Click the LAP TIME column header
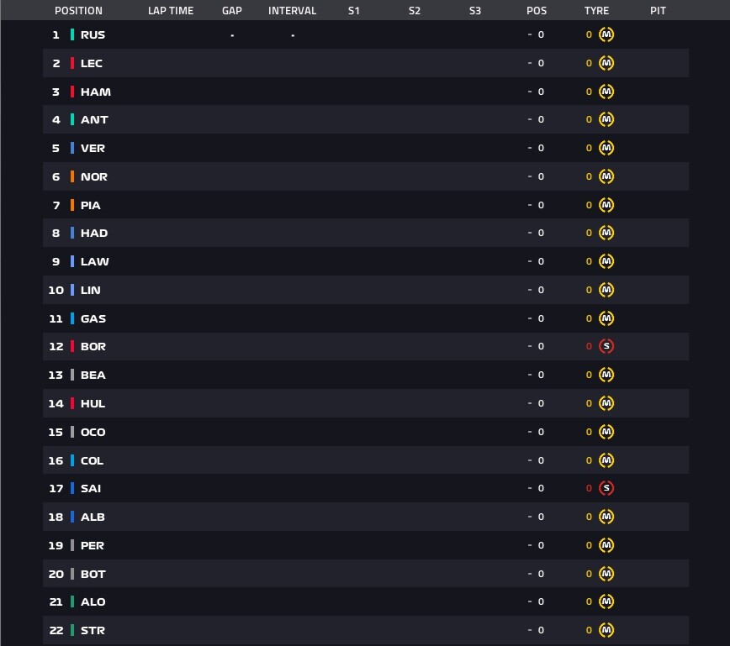This screenshot has width=730, height=646. (x=171, y=11)
